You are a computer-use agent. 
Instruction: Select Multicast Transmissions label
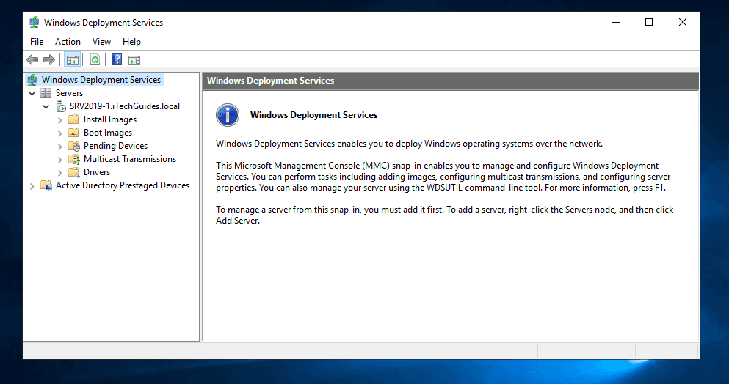(x=130, y=159)
